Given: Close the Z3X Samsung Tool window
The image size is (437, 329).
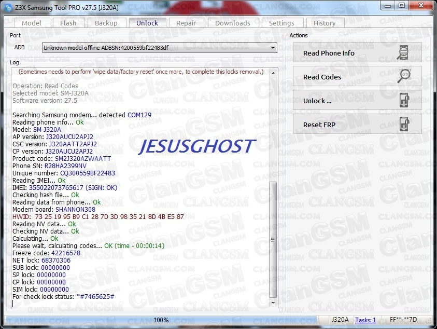Looking at the screenshot, I should [421, 5].
